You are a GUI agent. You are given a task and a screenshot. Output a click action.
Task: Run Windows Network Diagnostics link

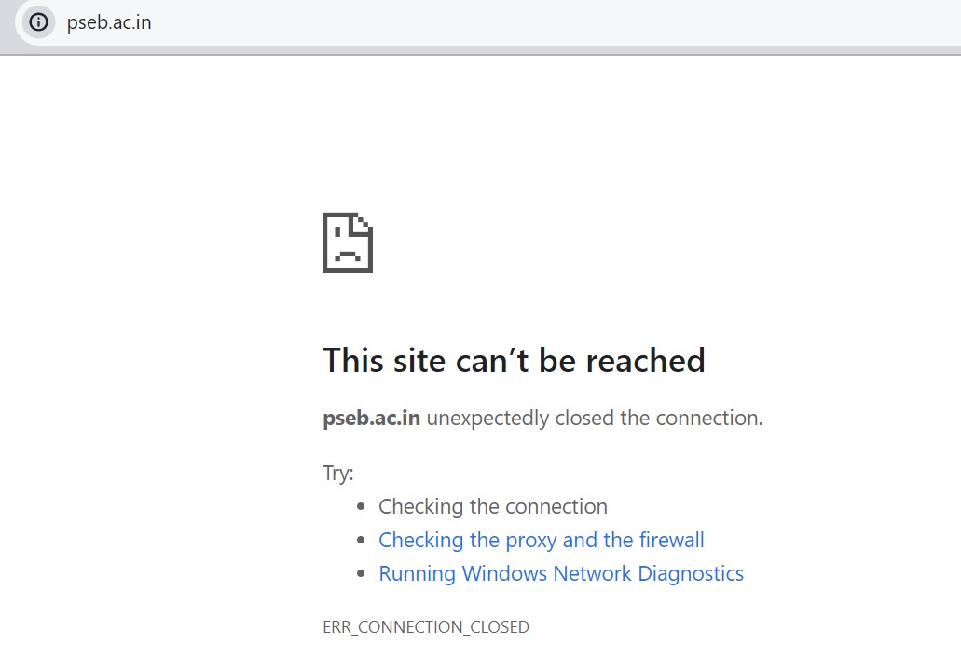point(560,573)
